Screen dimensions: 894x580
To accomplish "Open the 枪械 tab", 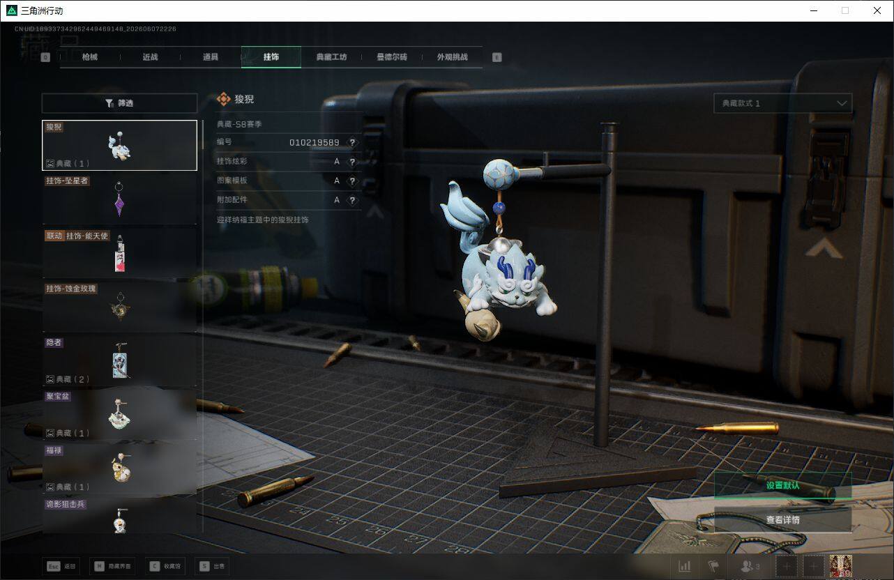I will [90, 57].
